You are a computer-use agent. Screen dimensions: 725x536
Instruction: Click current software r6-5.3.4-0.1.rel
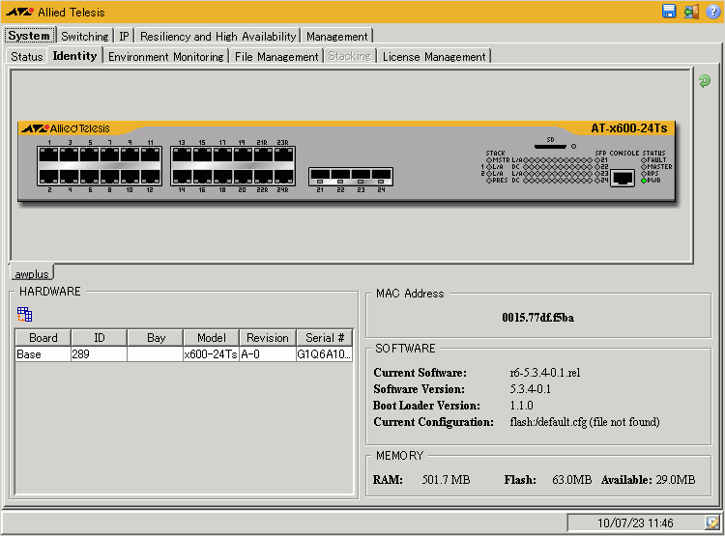544,373
